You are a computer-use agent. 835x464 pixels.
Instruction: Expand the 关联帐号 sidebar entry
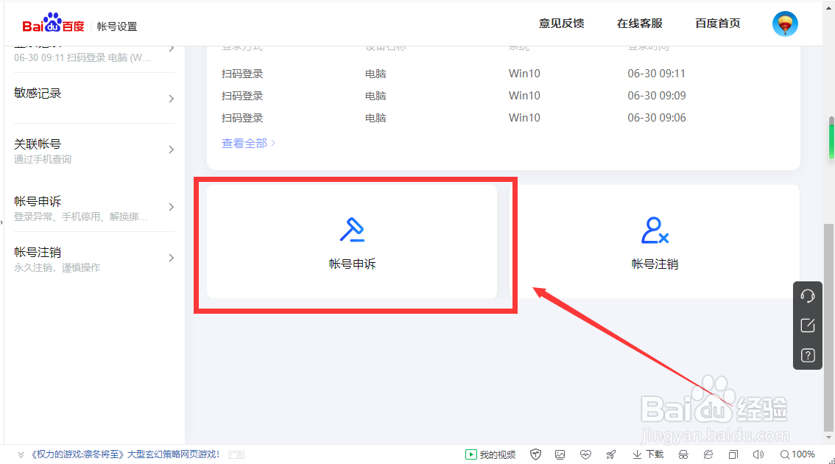click(x=94, y=144)
